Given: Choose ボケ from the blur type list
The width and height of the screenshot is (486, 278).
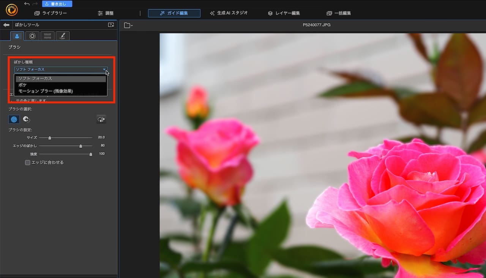Looking at the screenshot, I should [61, 85].
